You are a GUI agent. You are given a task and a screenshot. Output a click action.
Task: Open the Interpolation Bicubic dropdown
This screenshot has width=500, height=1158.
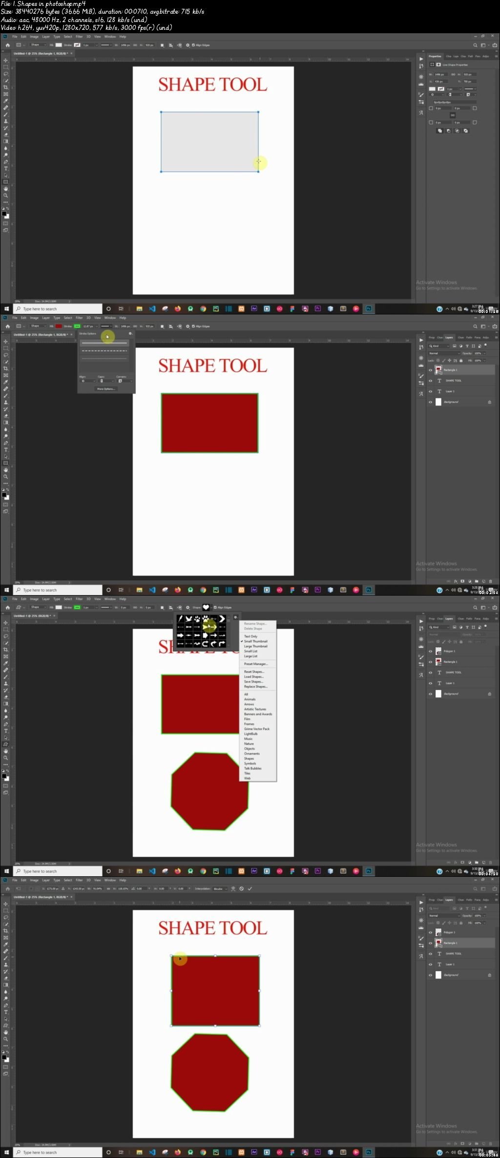point(220,889)
